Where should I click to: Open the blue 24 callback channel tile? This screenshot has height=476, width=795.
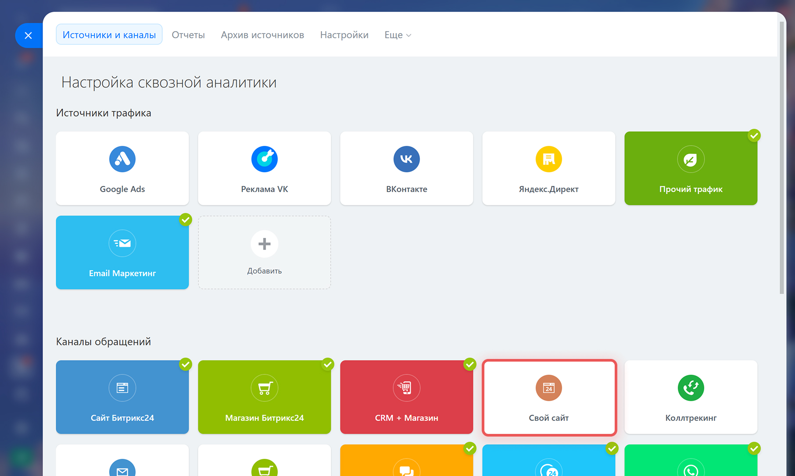pyautogui.click(x=549, y=460)
